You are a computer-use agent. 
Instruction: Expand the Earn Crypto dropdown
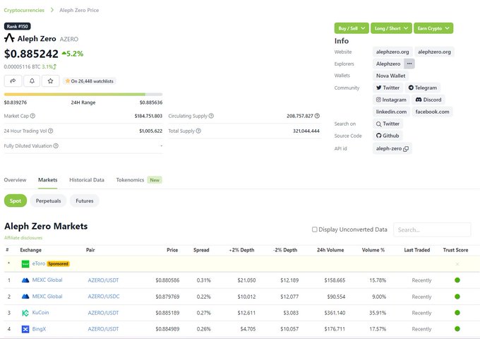click(433, 28)
